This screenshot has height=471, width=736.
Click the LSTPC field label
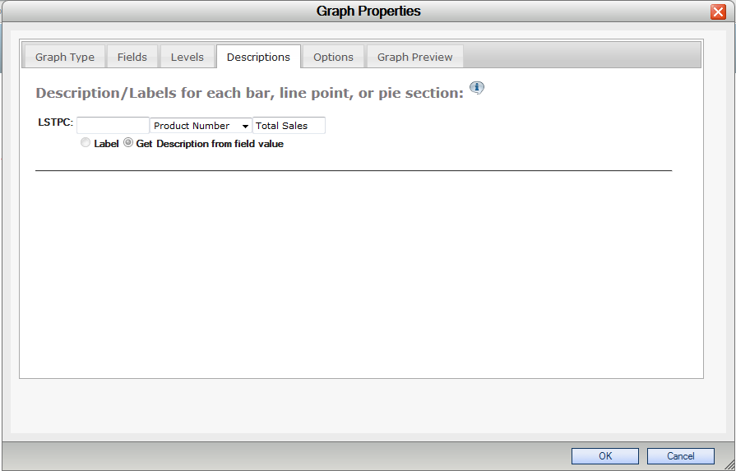pyautogui.click(x=55, y=122)
